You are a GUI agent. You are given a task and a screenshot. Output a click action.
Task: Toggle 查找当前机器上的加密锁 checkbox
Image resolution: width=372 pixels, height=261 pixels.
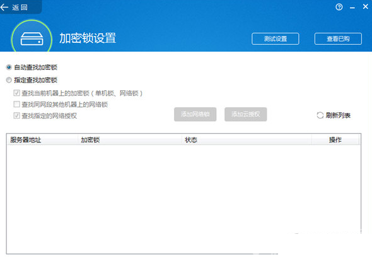pos(16,93)
